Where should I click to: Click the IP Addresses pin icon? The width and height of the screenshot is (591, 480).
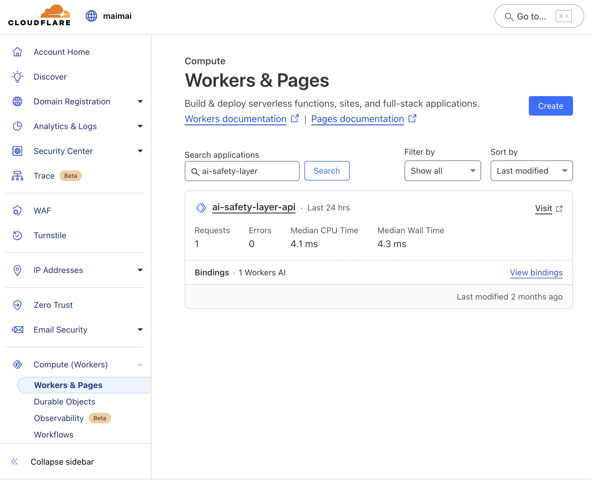click(17, 270)
